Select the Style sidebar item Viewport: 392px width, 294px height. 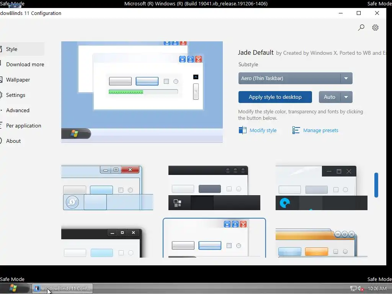[x=22, y=49]
